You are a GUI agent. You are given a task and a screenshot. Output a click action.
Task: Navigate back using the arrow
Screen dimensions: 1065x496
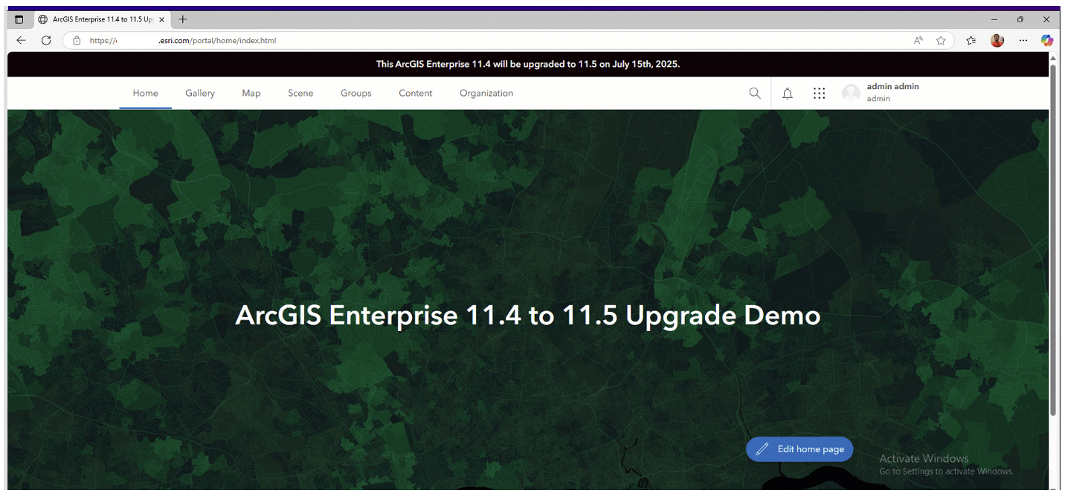(20, 40)
